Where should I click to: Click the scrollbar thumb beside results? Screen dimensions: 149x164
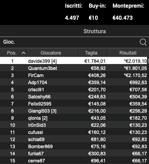148,61
